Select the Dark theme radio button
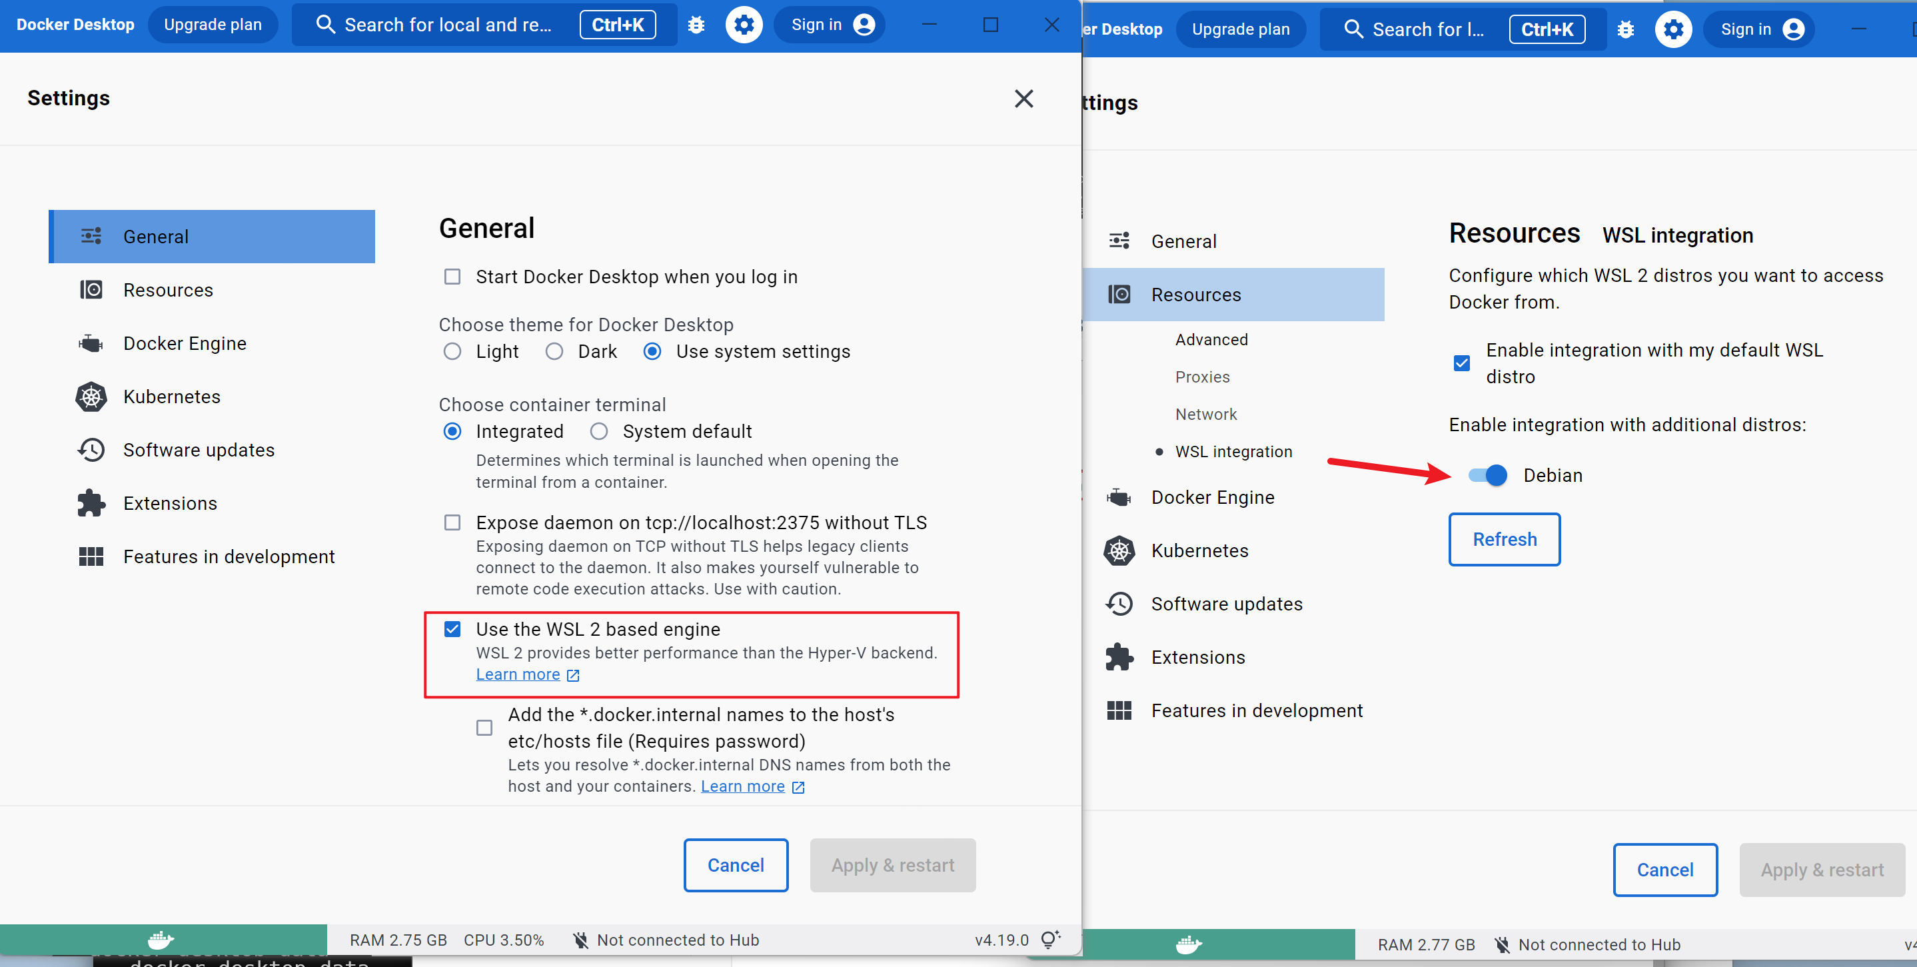The image size is (1917, 967). tap(554, 351)
